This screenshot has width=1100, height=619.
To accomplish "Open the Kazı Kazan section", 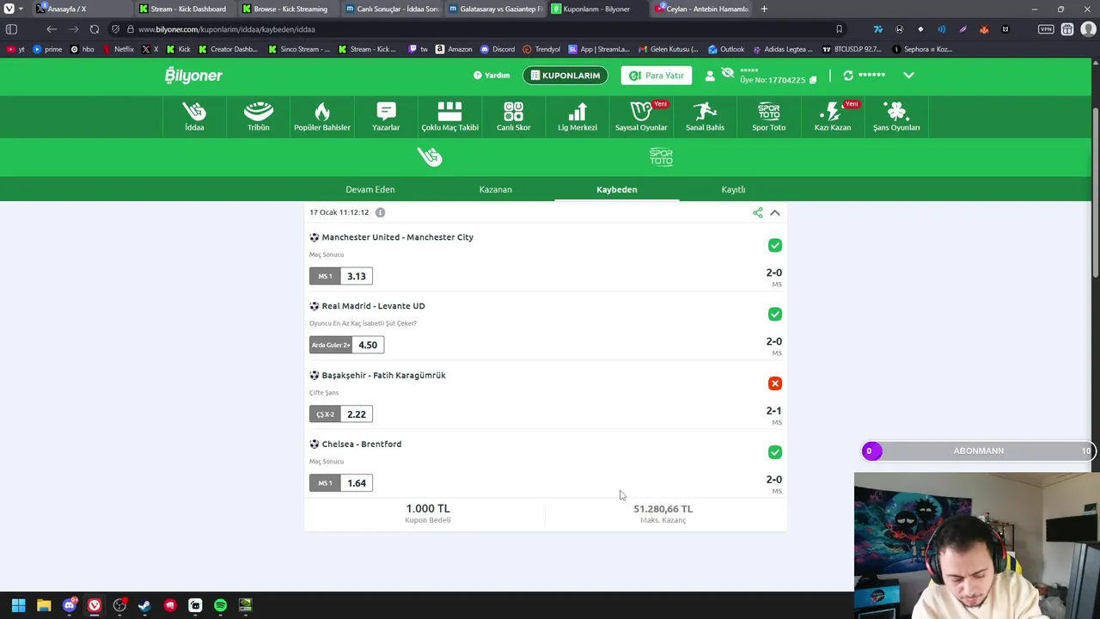I will tap(833, 117).
